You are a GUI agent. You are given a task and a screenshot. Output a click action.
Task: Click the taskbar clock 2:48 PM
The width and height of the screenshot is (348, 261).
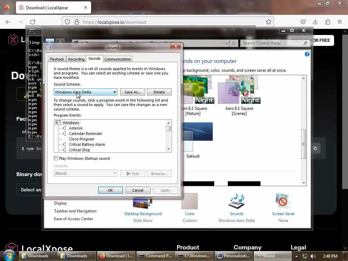(330, 256)
